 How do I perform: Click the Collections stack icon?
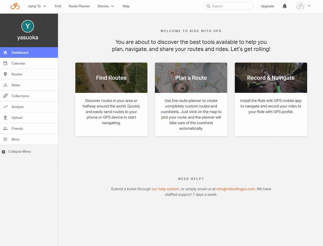coord(5,96)
